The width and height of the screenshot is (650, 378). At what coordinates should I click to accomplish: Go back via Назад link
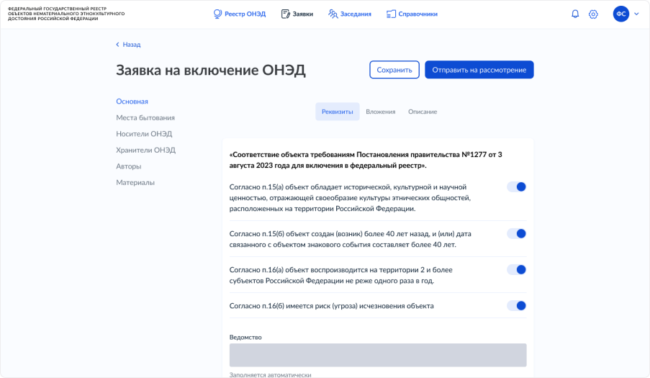pos(129,45)
